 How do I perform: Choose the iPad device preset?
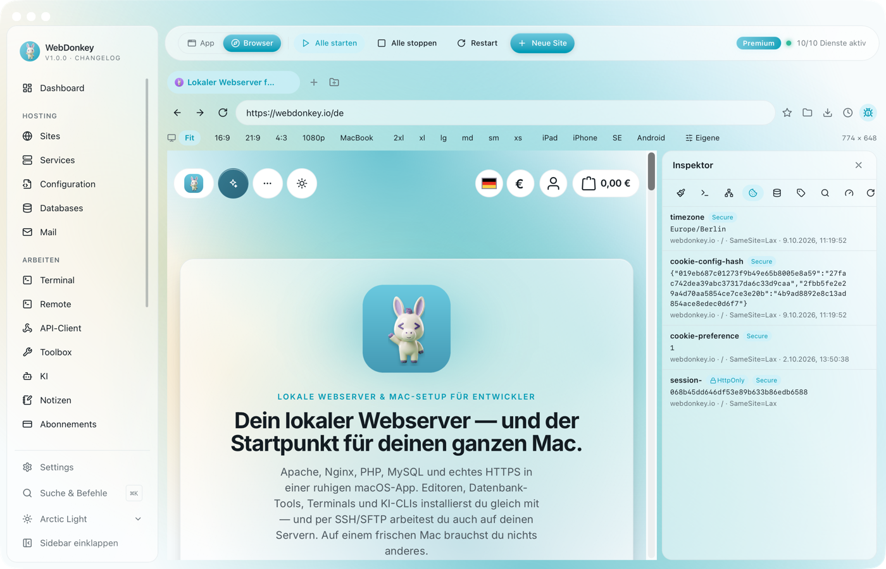550,138
